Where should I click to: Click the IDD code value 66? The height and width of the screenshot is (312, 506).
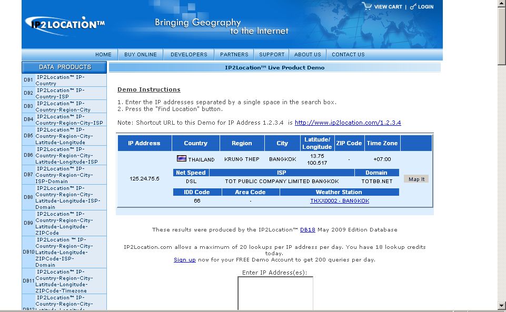tap(197, 201)
